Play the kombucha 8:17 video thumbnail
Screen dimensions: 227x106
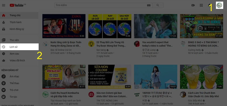(64, 77)
